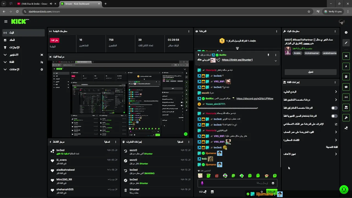Toggle emotes-only chat switch
Viewport: 352px width, 198px height.
(334, 116)
